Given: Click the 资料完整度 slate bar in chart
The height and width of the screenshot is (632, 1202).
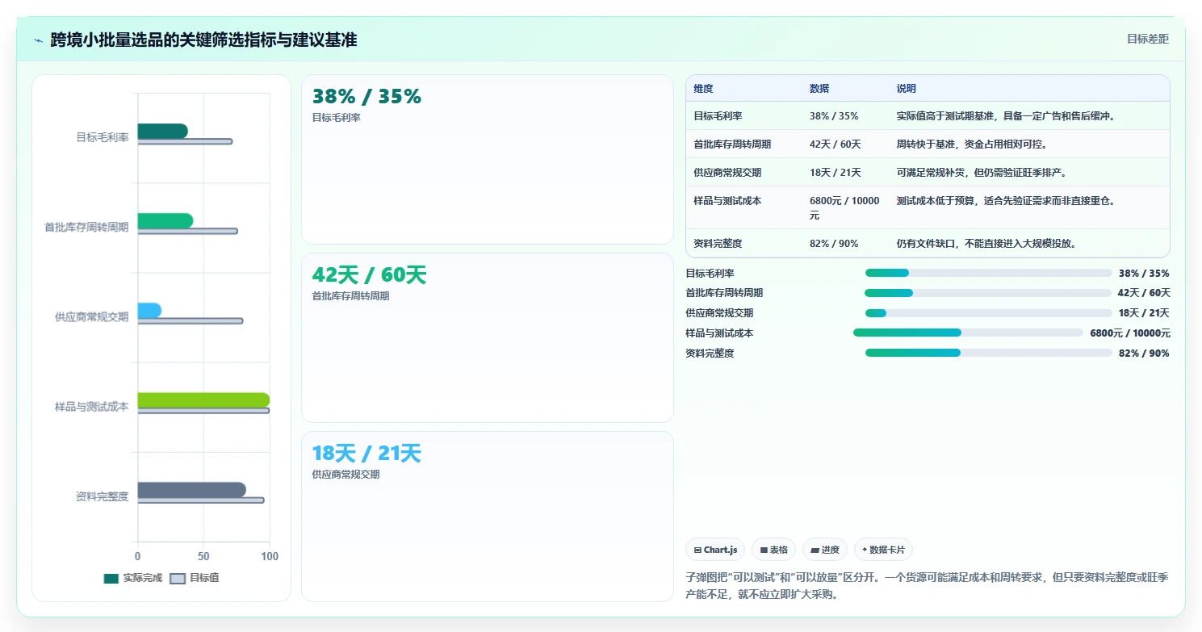Looking at the screenshot, I should [x=192, y=489].
